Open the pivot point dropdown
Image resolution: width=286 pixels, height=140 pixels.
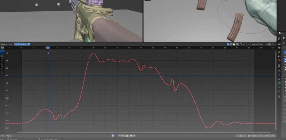pos(248,44)
